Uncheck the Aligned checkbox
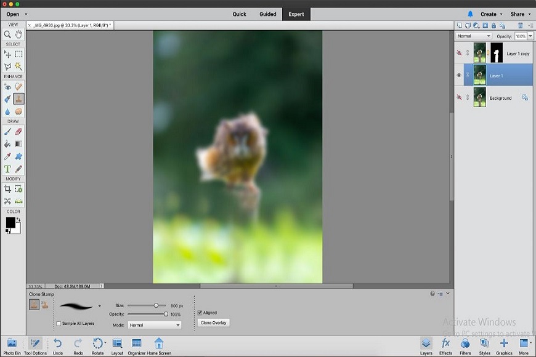The image size is (536, 357). pos(200,313)
